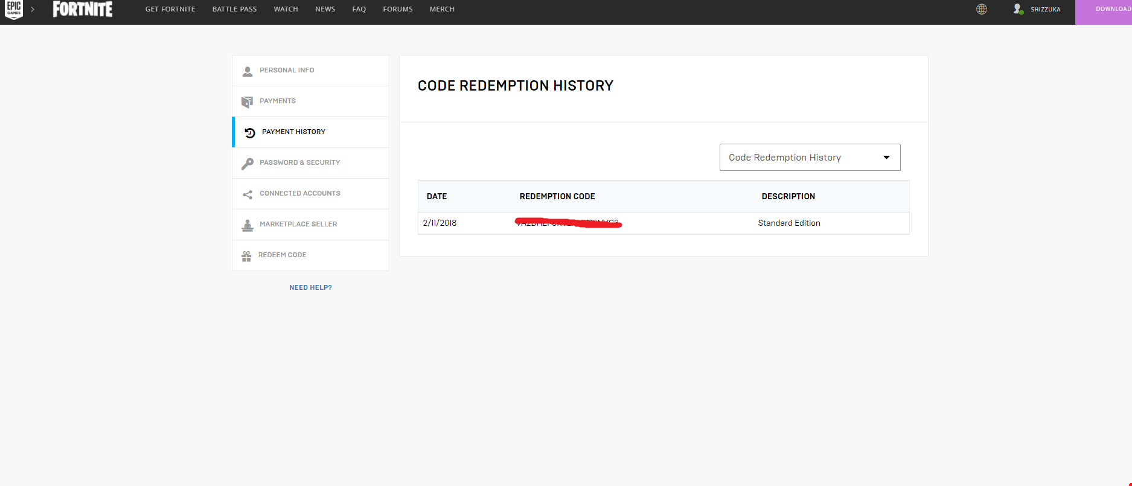The width and height of the screenshot is (1132, 486).
Task: Open FORUMS in top navigation
Action: (398, 9)
